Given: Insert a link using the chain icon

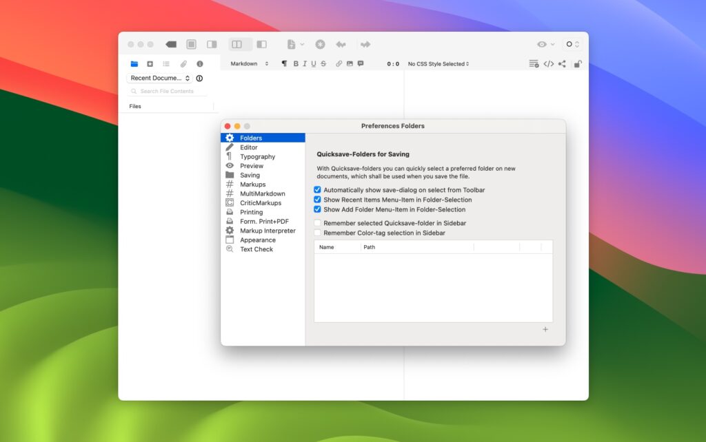Looking at the screenshot, I should click(339, 63).
